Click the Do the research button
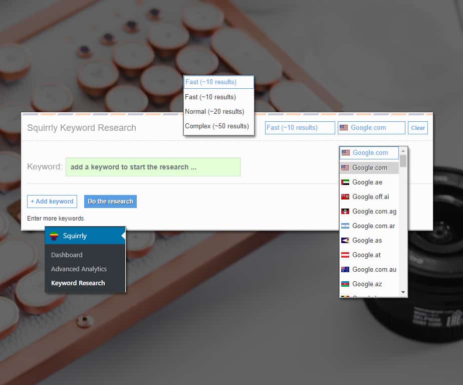Image resolution: width=463 pixels, height=385 pixels. pyautogui.click(x=110, y=201)
